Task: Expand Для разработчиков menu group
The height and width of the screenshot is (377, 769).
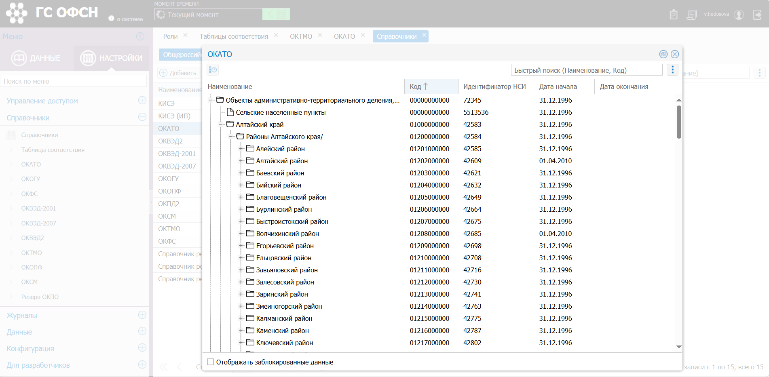Action: pos(142,364)
